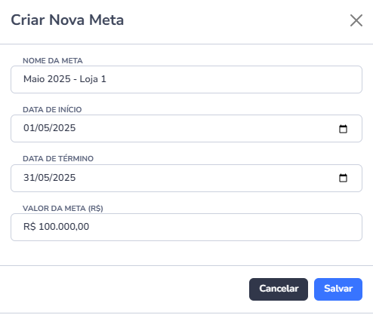
Task: Click the Nome da Meta text field
Action: click(x=186, y=79)
